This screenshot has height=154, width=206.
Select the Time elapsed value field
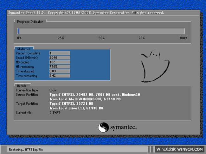tap(59, 71)
